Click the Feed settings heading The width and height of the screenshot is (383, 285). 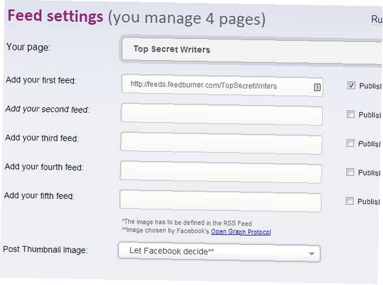pos(56,16)
